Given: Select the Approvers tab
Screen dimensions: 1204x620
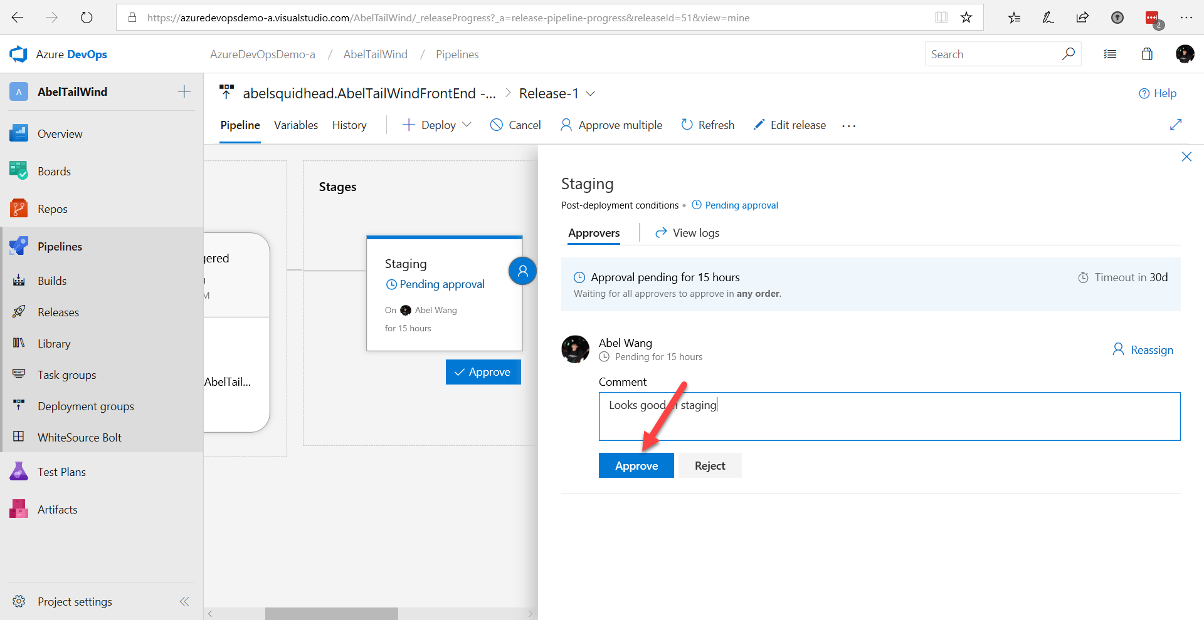Looking at the screenshot, I should (x=594, y=232).
